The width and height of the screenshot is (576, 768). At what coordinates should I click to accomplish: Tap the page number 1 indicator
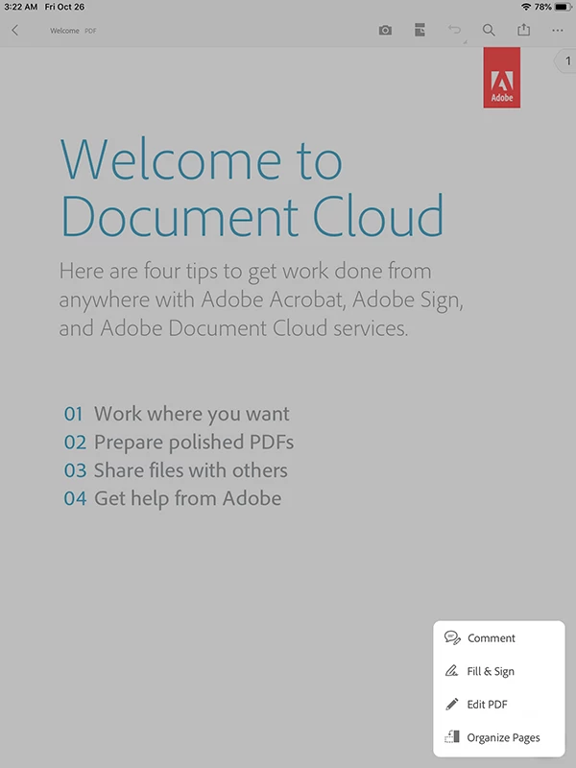tap(566, 61)
